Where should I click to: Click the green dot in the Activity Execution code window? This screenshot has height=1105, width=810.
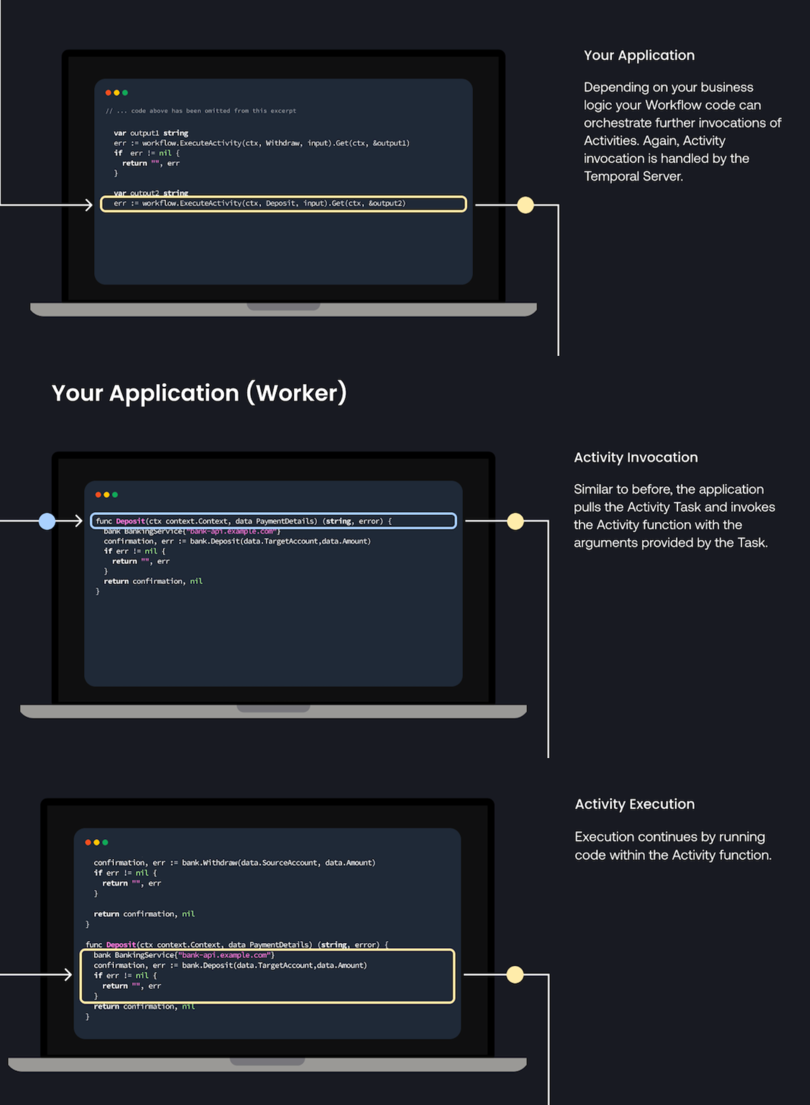105,842
